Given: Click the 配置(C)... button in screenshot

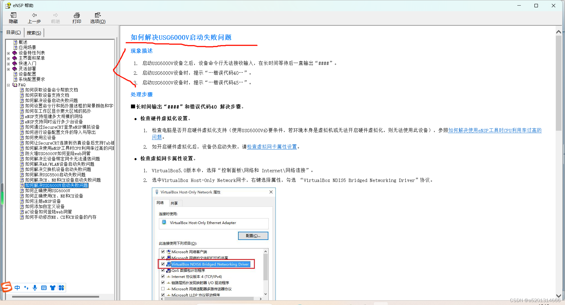Looking at the screenshot, I should 253,236.
